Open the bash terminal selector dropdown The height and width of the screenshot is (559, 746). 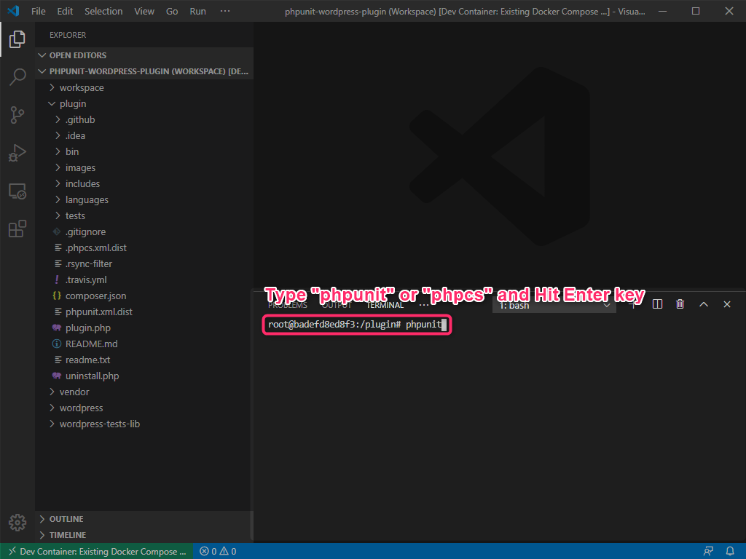pos(554,306)
